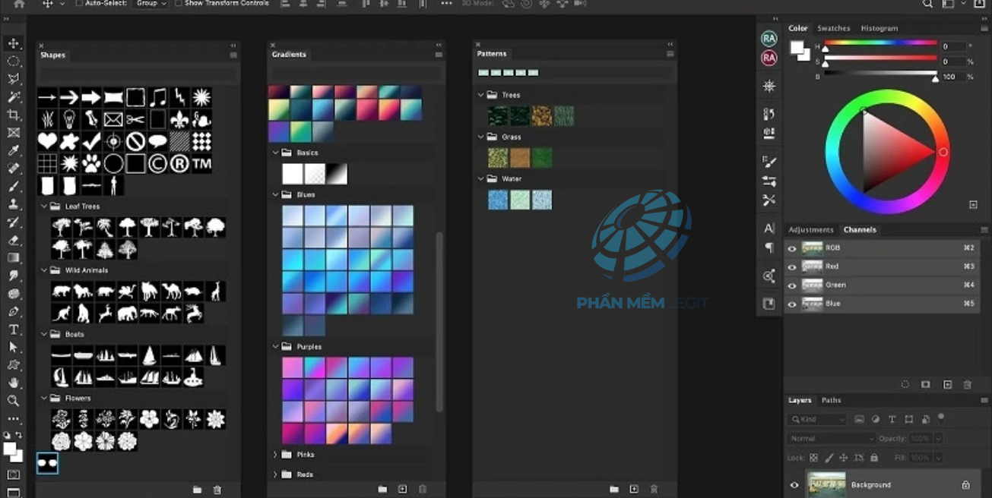Pick the paw print shape
This screenshot has width=992, height=498.
[x=91, y=163]
